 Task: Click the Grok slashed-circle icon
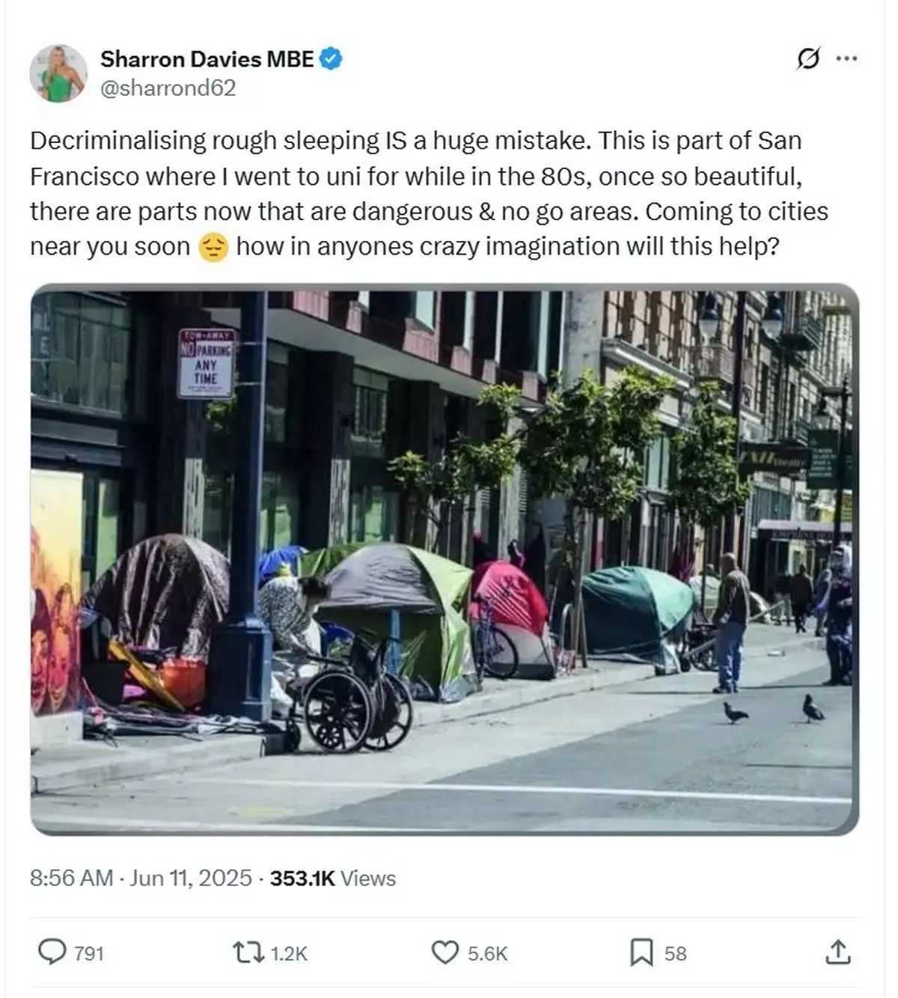click(x=808, y=58)
